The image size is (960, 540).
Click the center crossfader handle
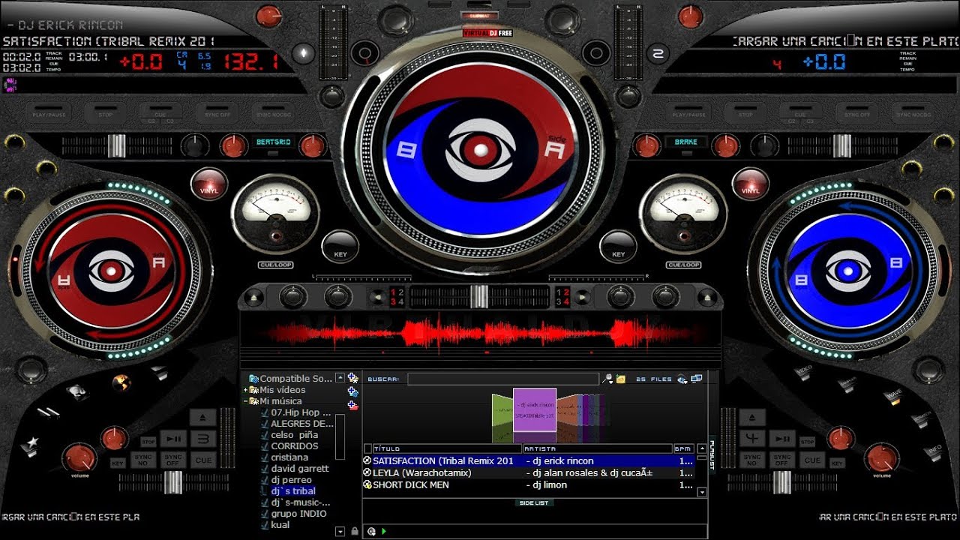[480, 296]
